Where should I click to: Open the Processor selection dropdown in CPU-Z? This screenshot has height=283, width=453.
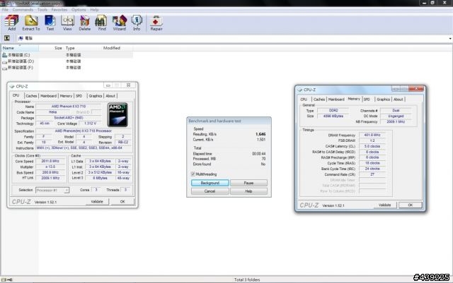[x=52, y=190]
